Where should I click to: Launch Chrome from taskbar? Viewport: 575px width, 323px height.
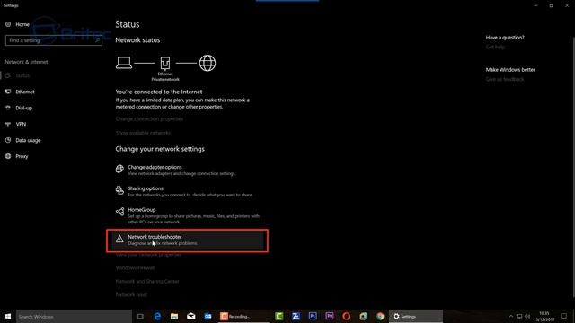pos(380,316)
